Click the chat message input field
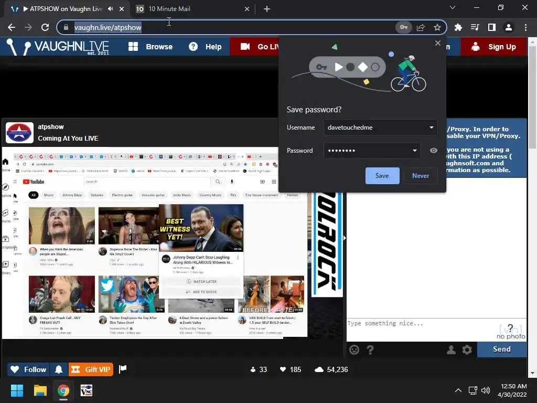The width and height of the screenshot is (537, 403). [421, 329]
